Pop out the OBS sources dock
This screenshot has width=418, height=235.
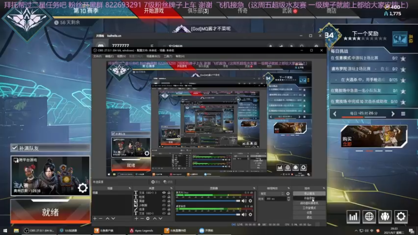click(x=171, y=188)
